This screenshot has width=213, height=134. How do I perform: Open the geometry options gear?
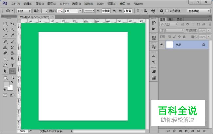[161, 11]
